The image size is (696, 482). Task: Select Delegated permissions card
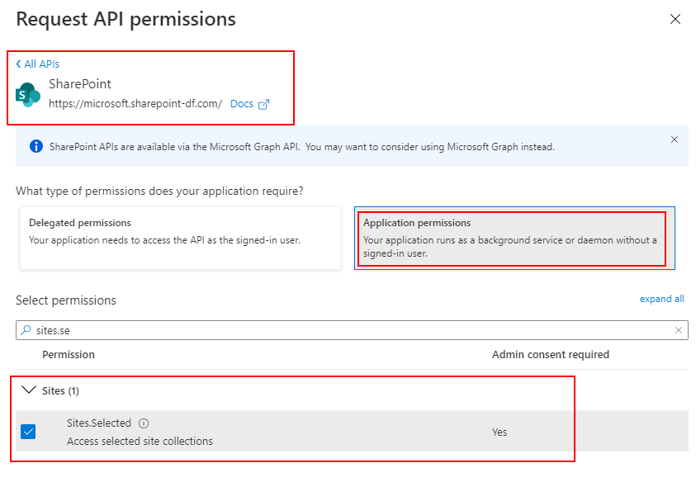tap(180, 238)
